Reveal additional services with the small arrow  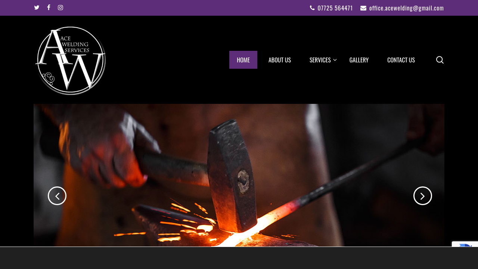335,60
